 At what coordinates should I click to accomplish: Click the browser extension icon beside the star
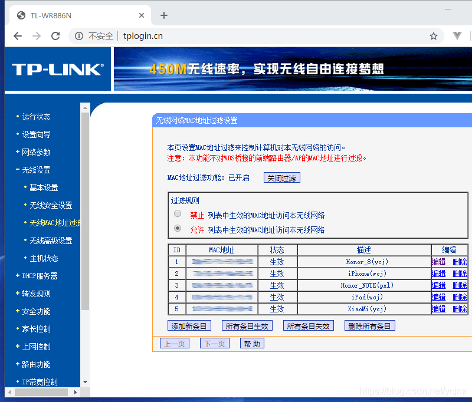tap(457, 36)
